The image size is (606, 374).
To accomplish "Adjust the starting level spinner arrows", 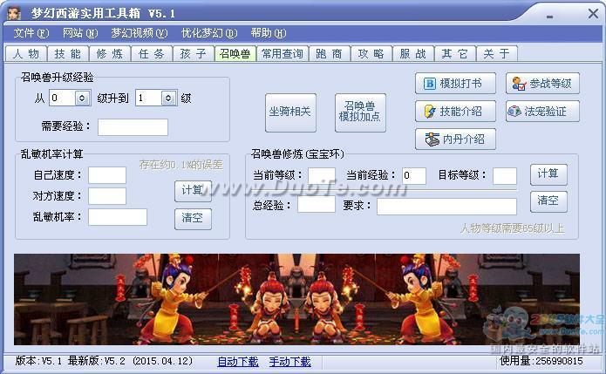I will pos(82,99).
